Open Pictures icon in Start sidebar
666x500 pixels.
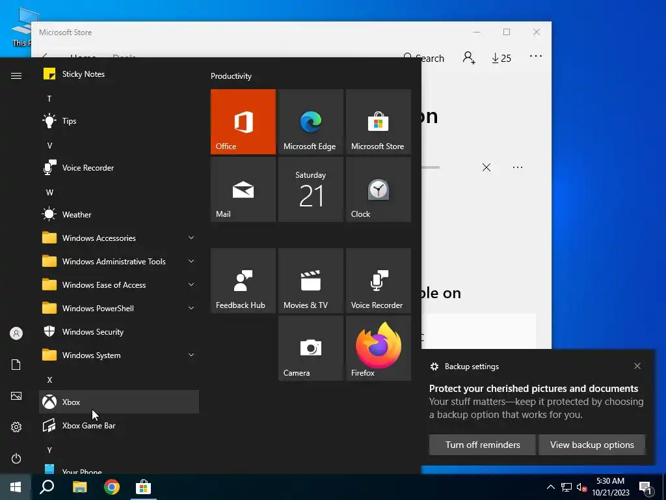coord(16,396)
